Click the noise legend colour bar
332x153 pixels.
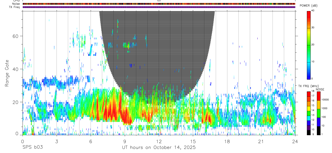click(318, 113)
